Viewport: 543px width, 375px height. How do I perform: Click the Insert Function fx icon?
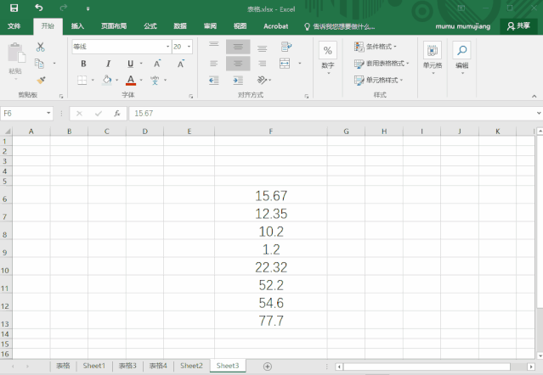(x=117, y=114)
